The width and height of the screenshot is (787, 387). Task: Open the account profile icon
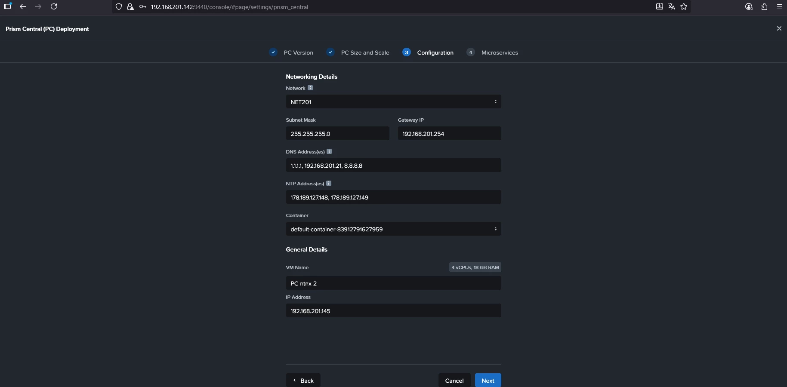tap(749, 6)
